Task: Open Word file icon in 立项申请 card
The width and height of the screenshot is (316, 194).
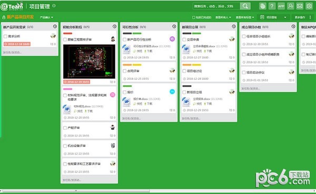Action: 186,49
